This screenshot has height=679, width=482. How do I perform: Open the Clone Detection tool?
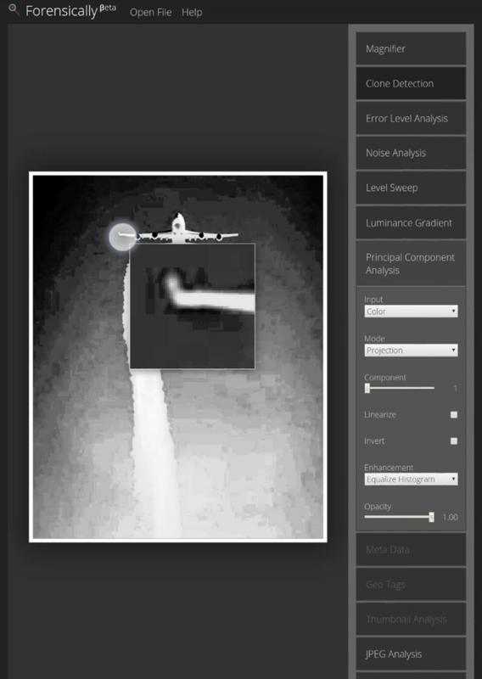coord(411,83)
